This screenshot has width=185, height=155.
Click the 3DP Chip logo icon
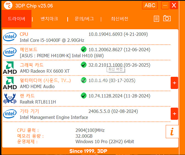[x=8, y=6]
